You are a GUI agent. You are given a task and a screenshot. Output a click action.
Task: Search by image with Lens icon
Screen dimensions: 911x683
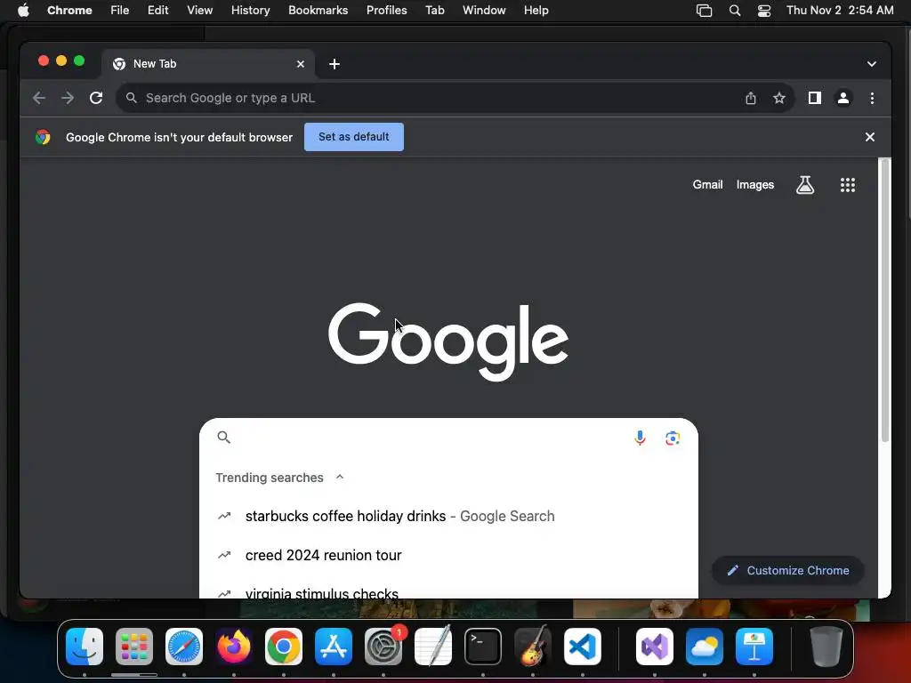673,438
